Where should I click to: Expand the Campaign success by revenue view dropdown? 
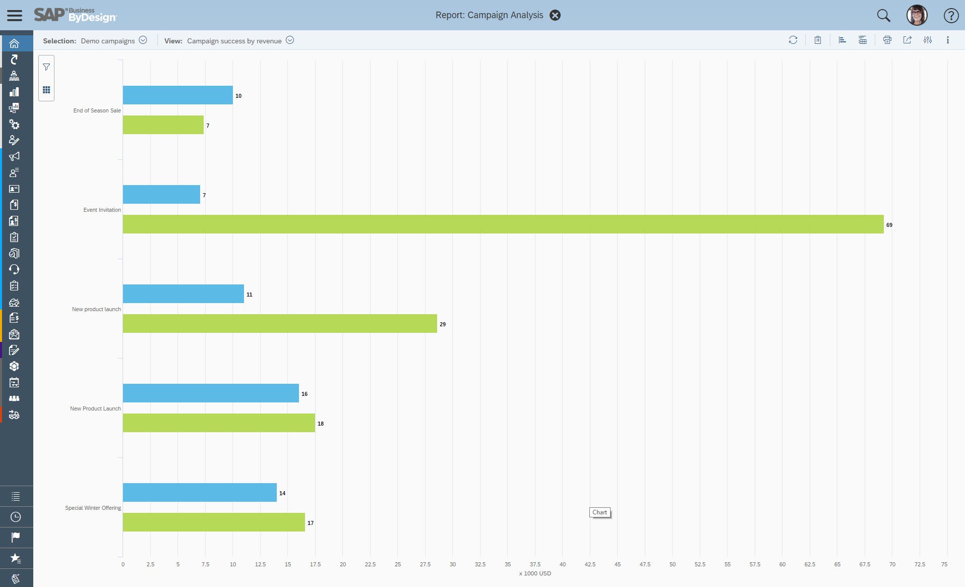[x=290, y=40]
